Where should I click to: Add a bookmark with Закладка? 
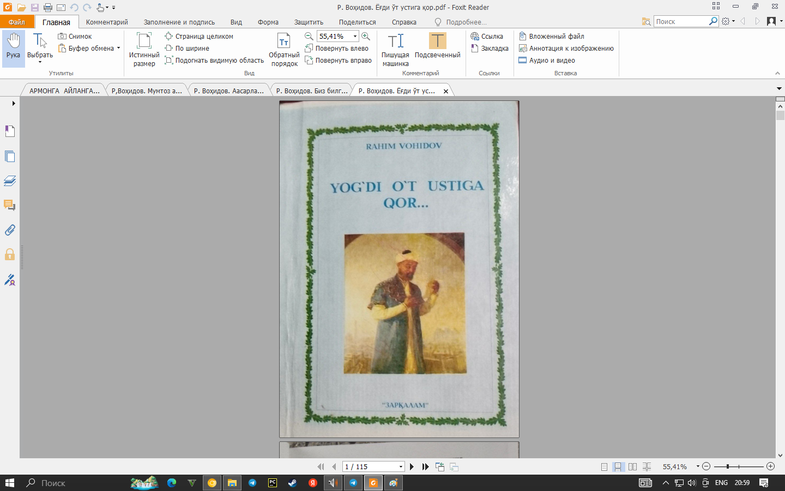[x=490, y=49]
